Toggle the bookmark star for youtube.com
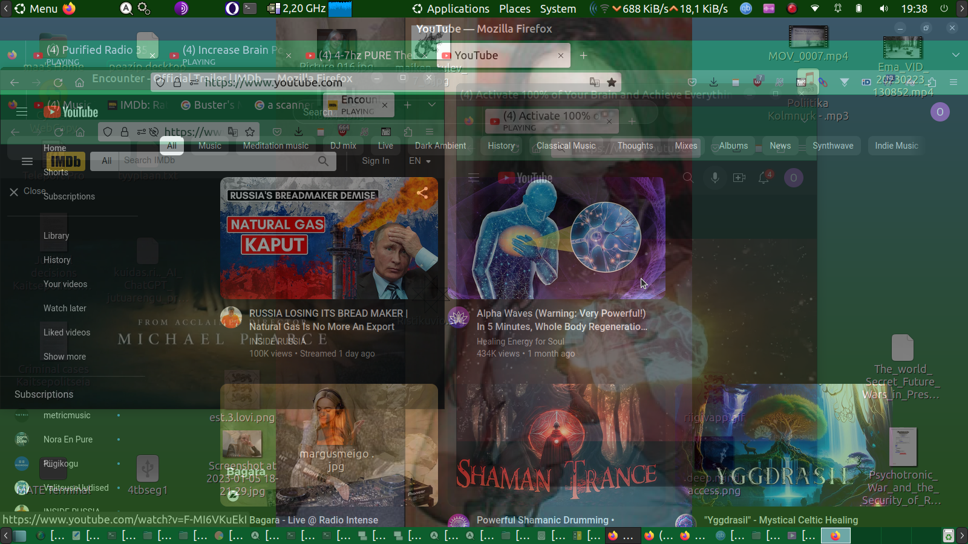This screenshot has height=544, width=968. (x=612, y=83)
